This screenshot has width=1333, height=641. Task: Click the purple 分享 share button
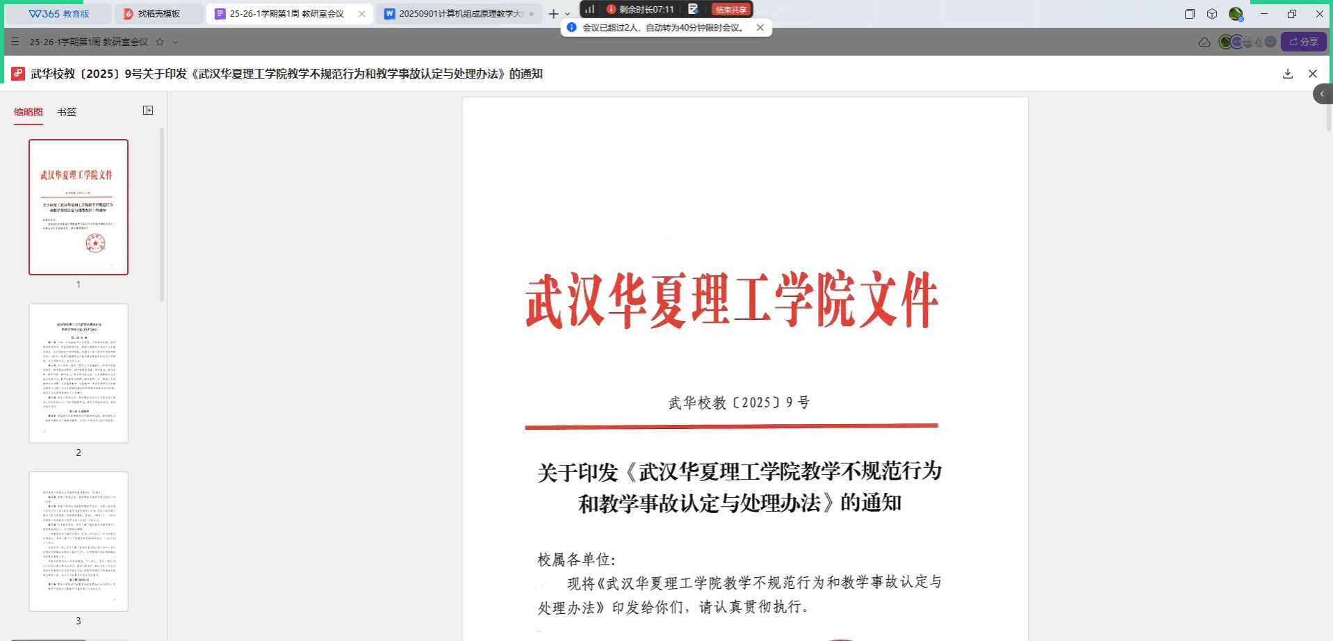point(1304,42)
